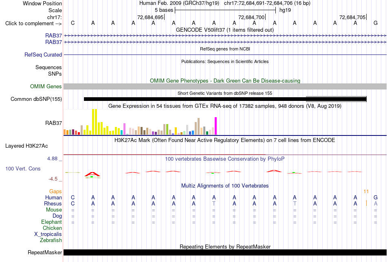Select the Elephant alignment row label
This screenshot has width=387, height=262.
[x=51, y=222]
